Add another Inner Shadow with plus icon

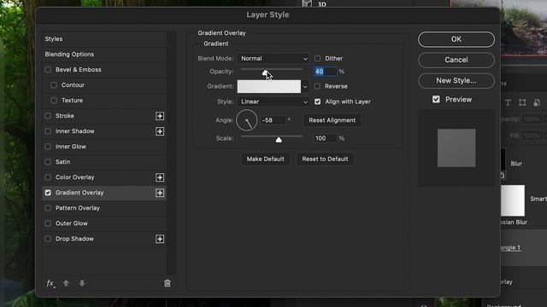160,131
